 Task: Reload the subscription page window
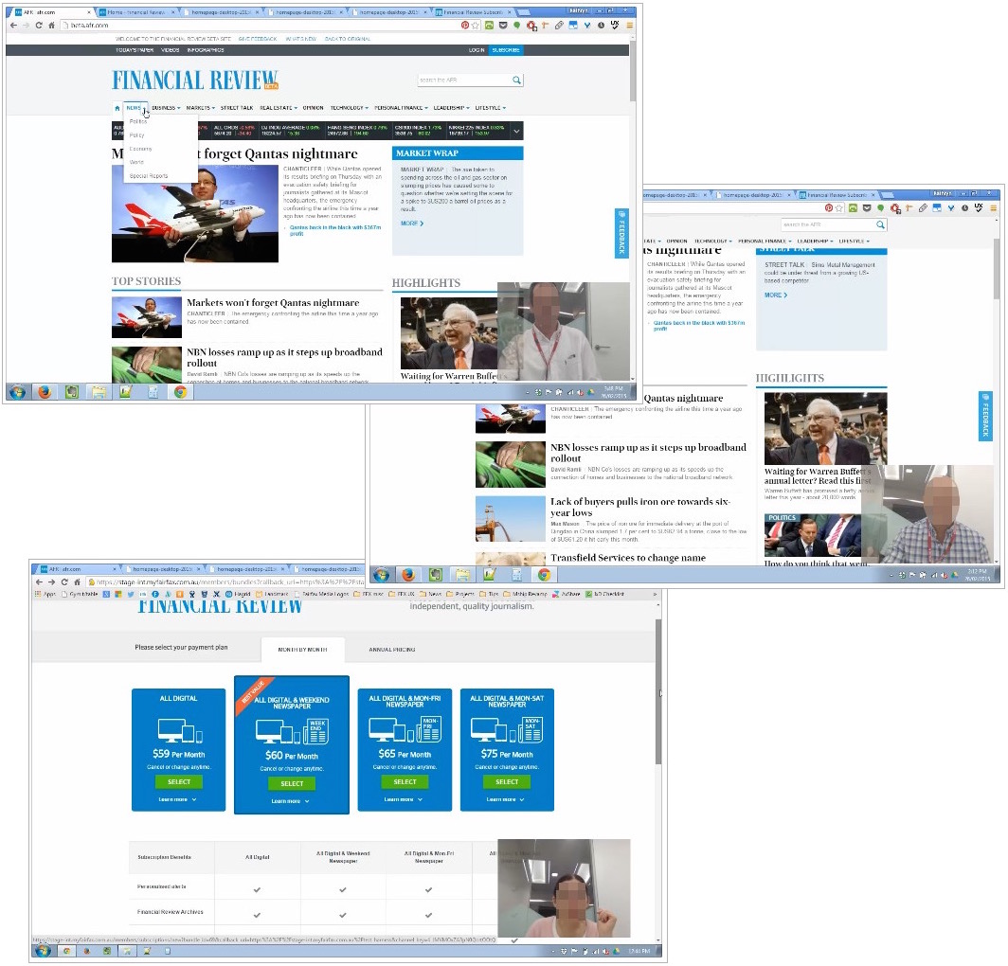[64, 581]
